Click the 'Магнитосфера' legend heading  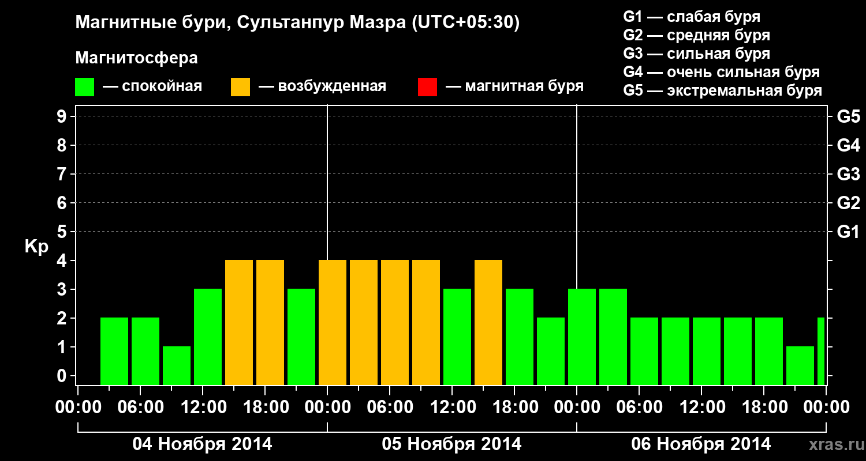(x=137, y=58)
